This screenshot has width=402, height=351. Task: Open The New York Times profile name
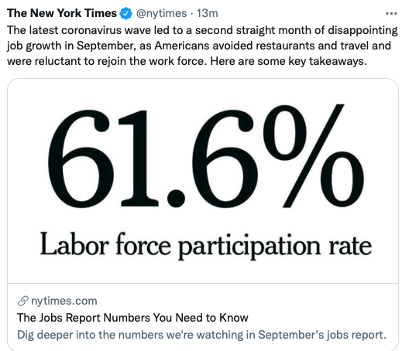click(x=62, y=13)
